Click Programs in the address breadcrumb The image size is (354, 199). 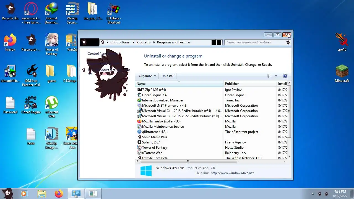click(x=144, y=42)
